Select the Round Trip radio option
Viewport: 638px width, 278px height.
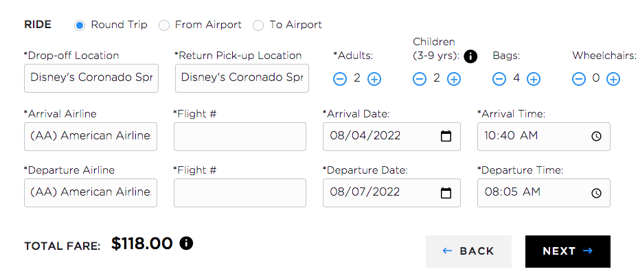coord(80,25)
